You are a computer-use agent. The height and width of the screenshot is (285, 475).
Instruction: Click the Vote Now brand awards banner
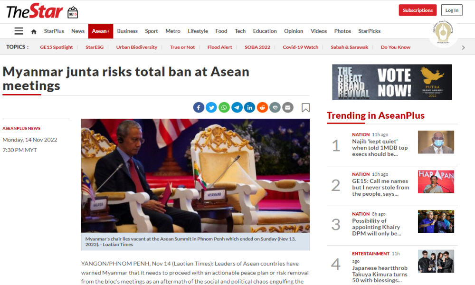pos(392,82)
